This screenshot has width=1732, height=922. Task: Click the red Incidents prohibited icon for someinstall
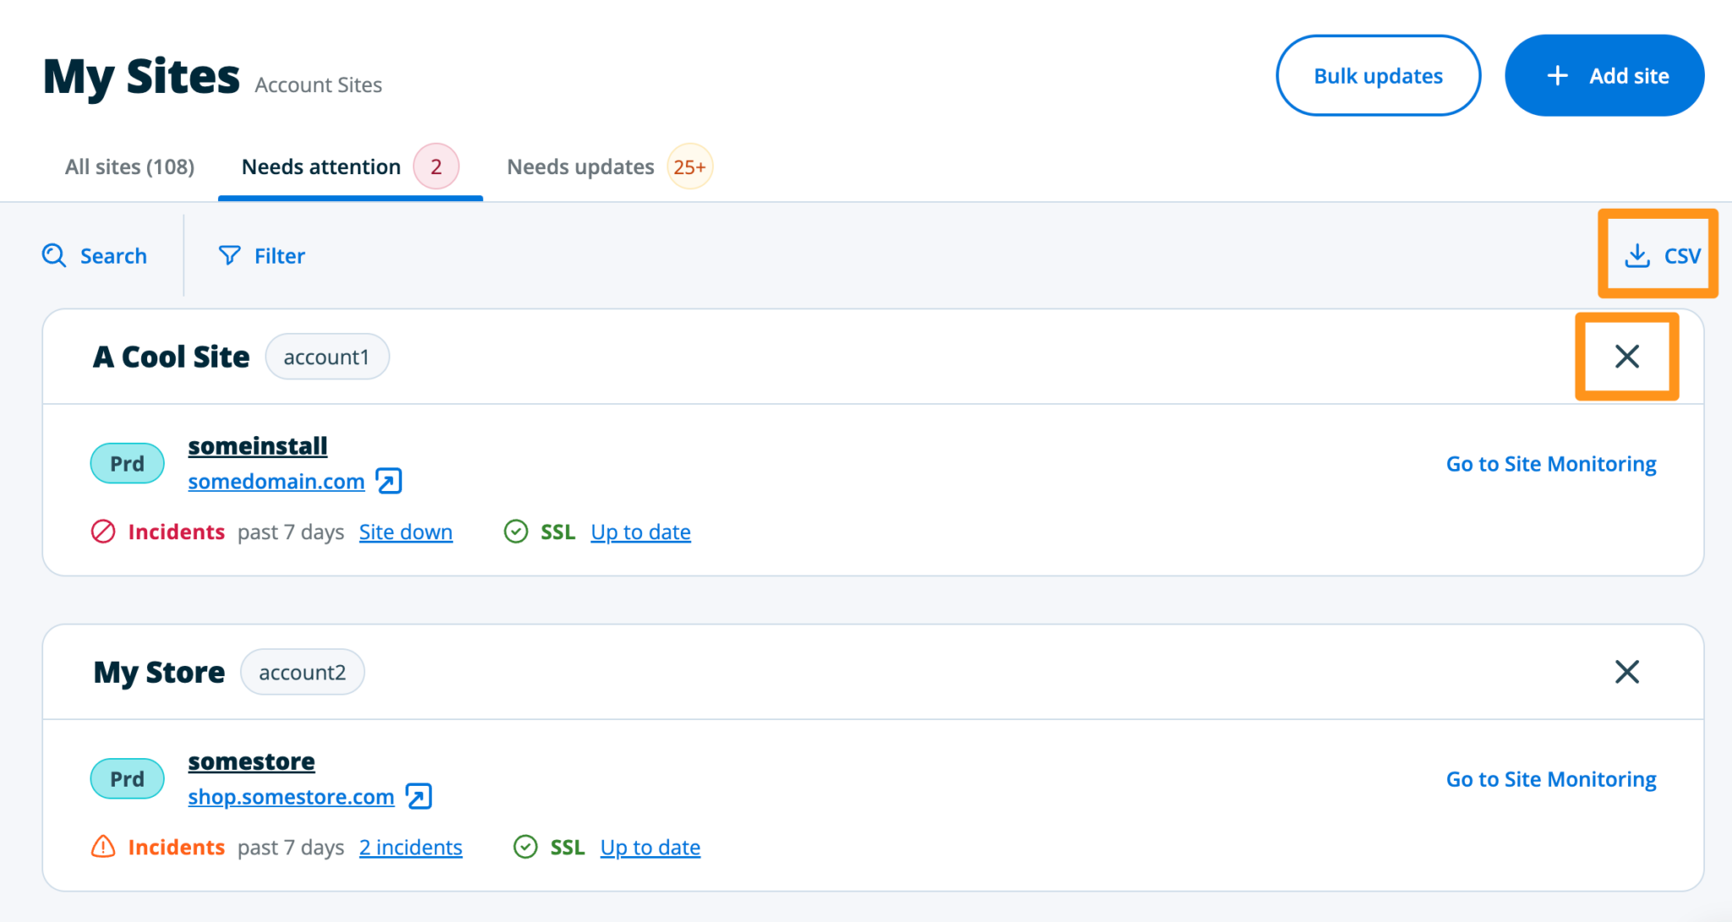click(x=103, y=532)
